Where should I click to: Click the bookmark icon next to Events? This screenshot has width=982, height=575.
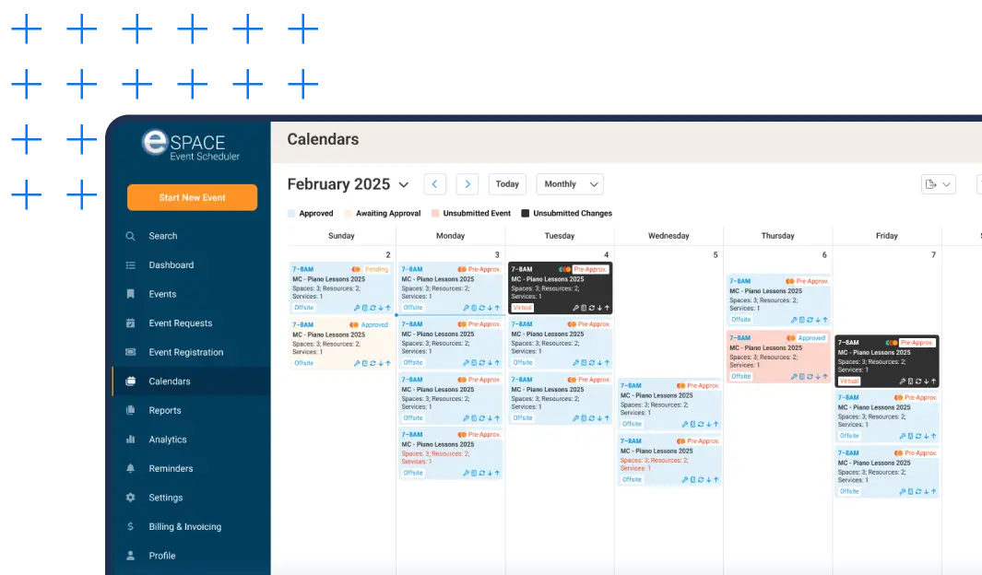130,294
